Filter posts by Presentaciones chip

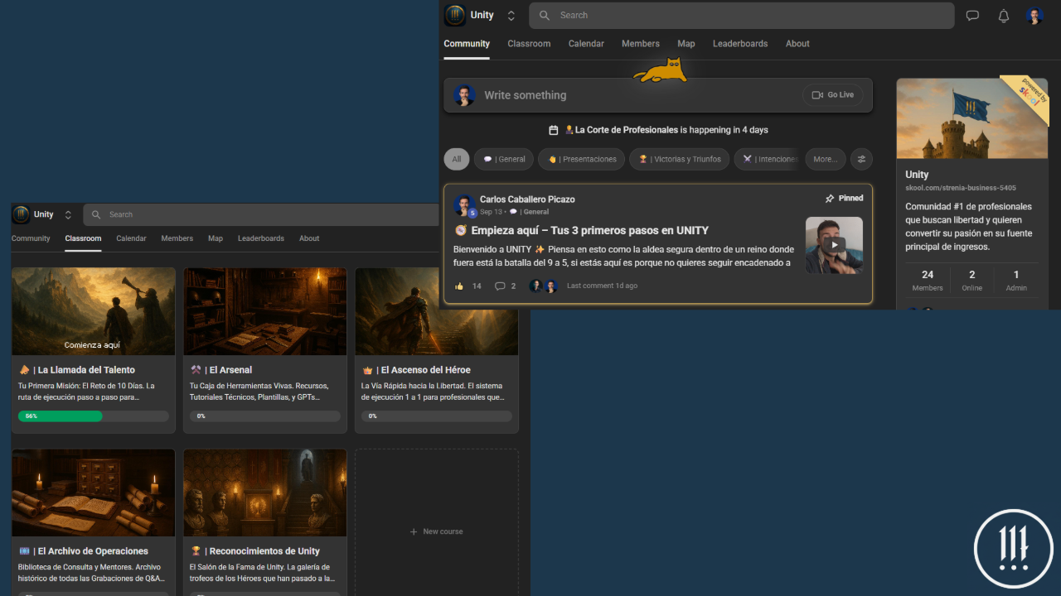(581, 159)
